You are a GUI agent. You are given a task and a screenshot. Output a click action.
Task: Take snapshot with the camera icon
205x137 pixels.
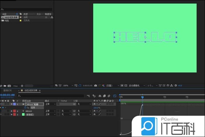pos(95,86)
